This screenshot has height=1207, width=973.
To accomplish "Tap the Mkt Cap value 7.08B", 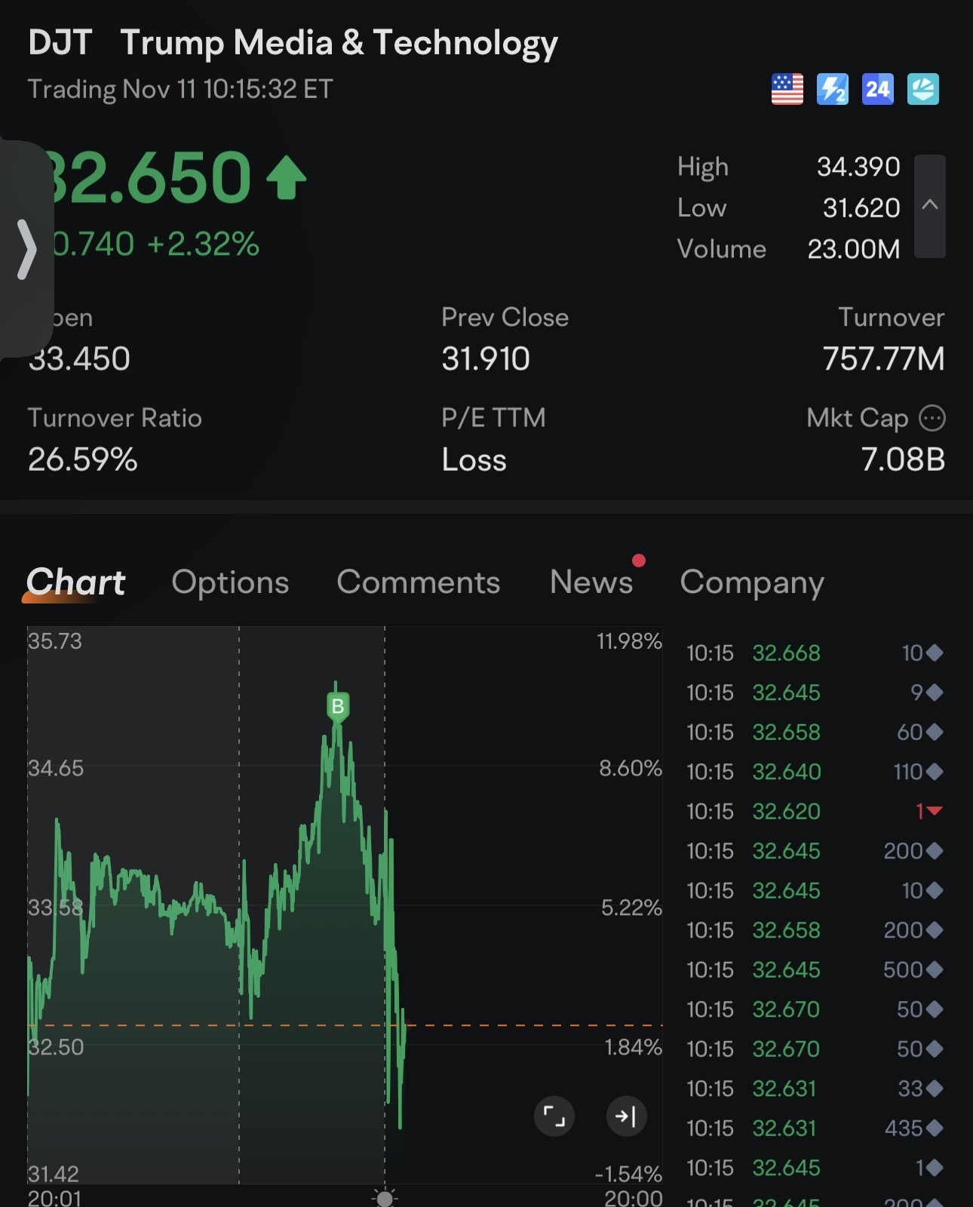I will [x=903, y=459].
